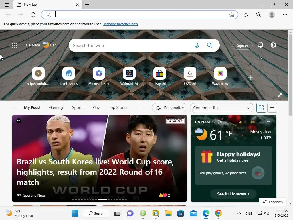Open the notifications bell

(260, 45)
